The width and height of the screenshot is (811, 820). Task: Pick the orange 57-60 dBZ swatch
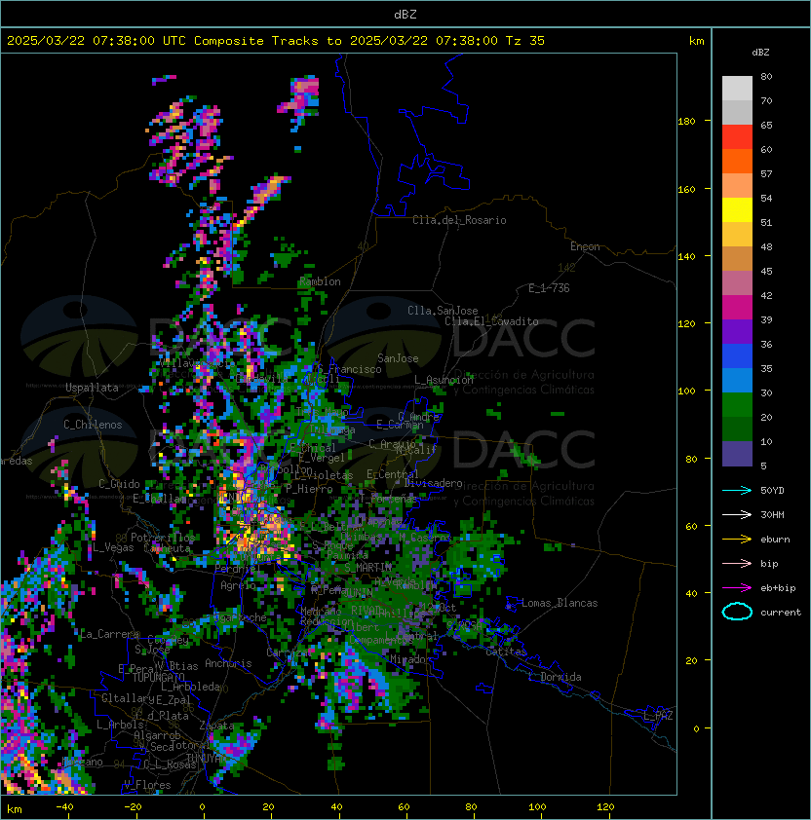point(737,162)
